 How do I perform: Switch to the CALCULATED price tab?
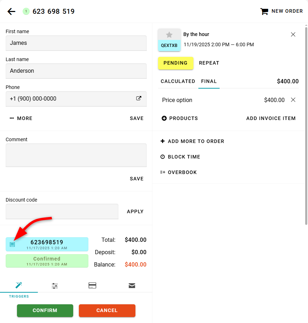tap(178, 81)
